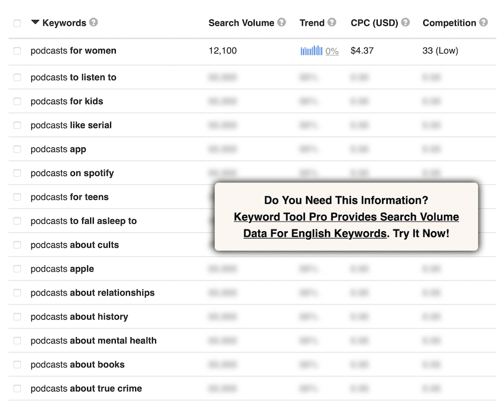Check the podcasts like serial checkbox
This screenshot has height=402, width=503.
(17, 125)
